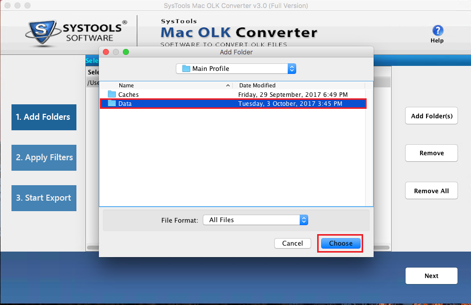This screenshot has height=305, width=471.
Task: Go to step 3. Start Export
Action: coord(44,198)
